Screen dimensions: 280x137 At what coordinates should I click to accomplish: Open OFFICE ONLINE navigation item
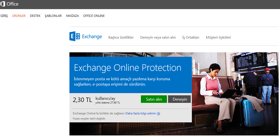pyautogui.click(x=94, y=16)
